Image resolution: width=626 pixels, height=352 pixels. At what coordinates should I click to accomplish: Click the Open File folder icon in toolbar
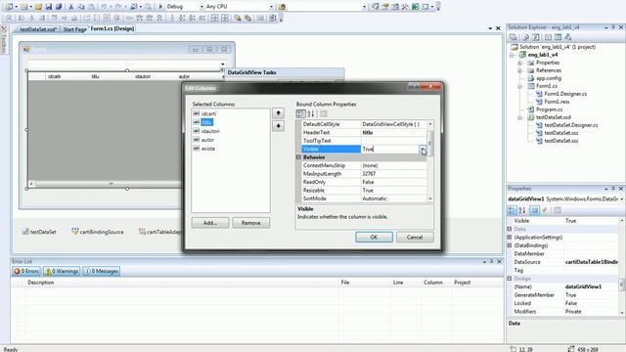pyautogui.click(x=38, y=7)
